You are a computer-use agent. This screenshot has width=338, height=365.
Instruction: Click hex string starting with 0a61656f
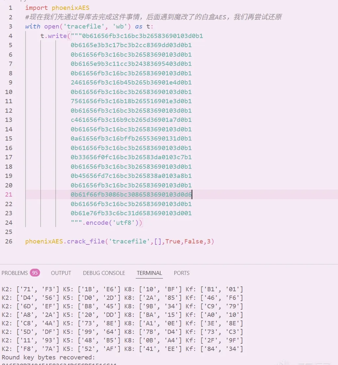tap(131, 139)
